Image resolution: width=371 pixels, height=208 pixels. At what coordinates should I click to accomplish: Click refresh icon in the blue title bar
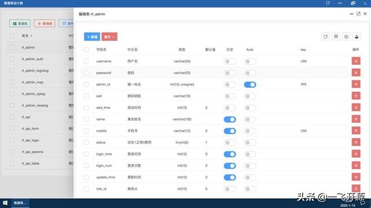pos(328,3)
